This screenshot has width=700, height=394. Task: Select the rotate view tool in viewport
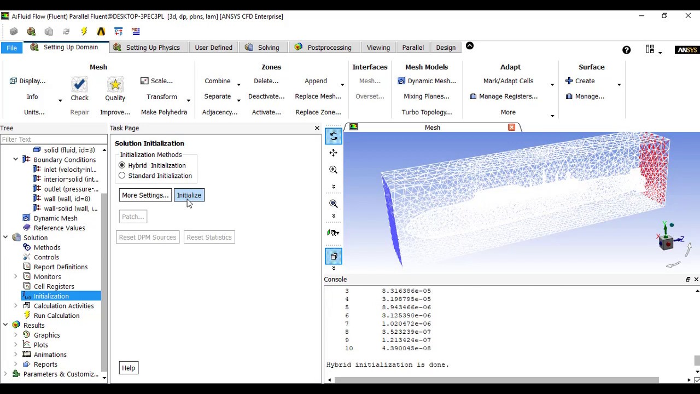[333, 136]
